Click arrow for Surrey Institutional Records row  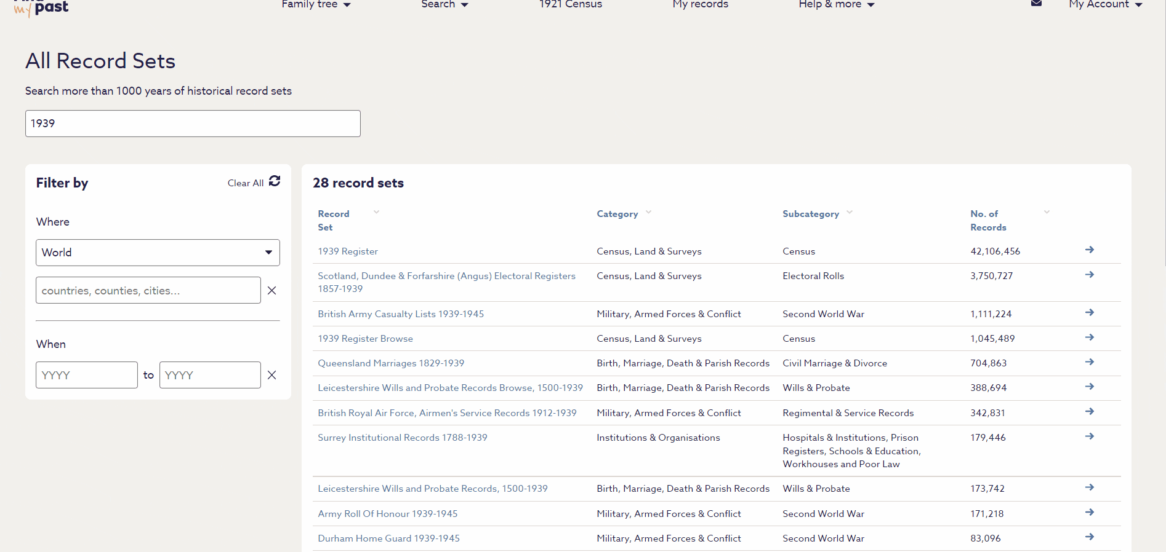click(1089, 436)
